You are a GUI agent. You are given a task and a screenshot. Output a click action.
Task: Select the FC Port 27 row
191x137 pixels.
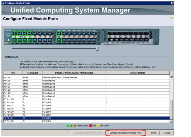87,106
